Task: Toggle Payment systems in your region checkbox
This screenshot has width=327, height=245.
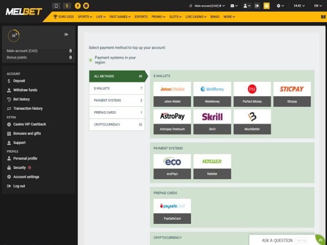Action: pyautogui.click(x=91, y=60)
